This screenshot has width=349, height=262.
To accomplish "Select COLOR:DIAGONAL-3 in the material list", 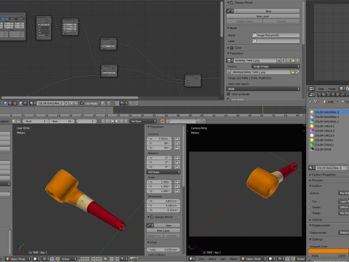I will [329, 112].
